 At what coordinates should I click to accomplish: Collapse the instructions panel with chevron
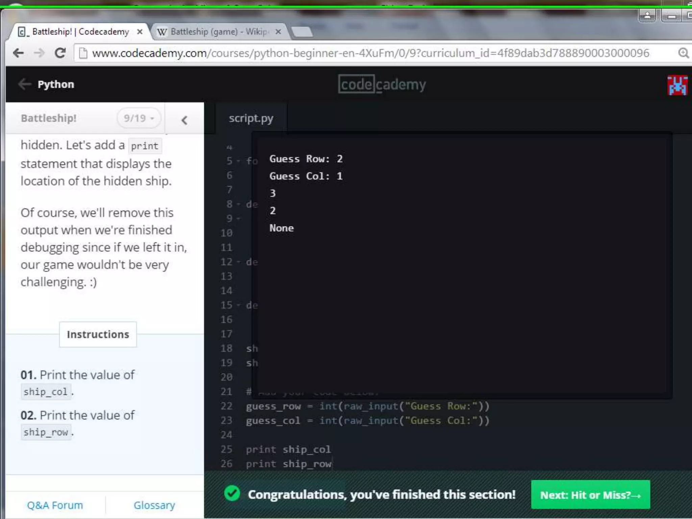click(184, 120)
